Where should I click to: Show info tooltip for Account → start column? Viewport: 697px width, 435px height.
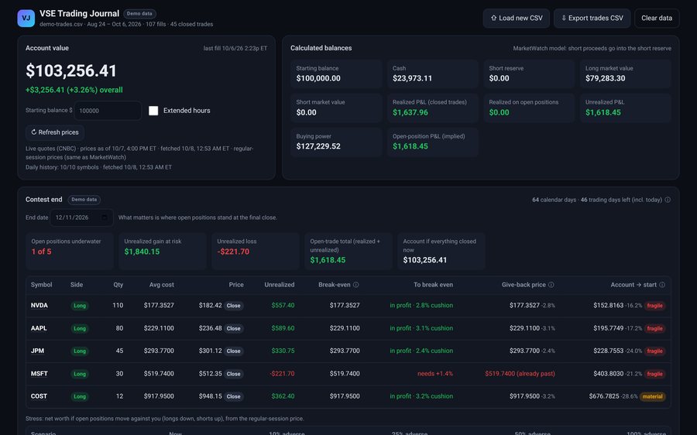(x=662, y=285)
